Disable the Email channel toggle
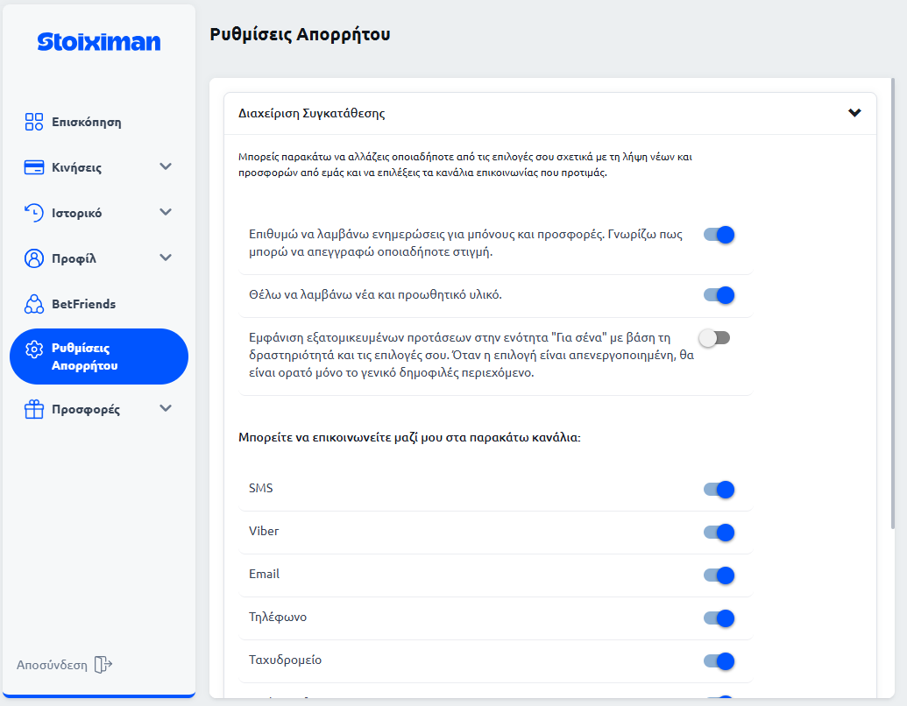This screenshot has width=907, height=706. coord(719,575)
